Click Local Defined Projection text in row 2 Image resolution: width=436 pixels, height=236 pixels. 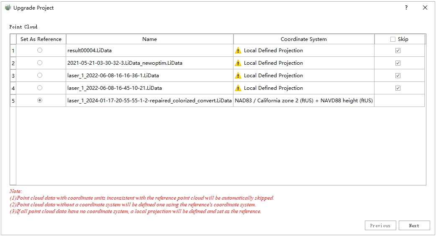click(273, 63)
